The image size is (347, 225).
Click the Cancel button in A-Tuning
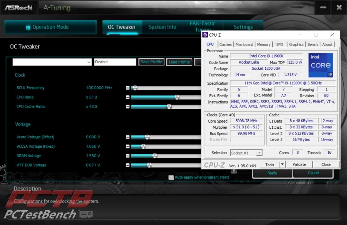coord(313,173)
